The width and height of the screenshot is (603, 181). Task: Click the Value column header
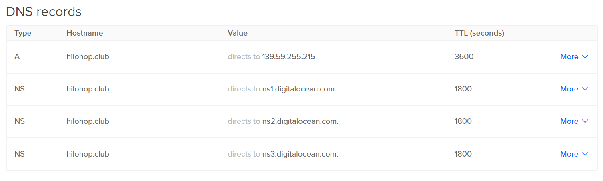pos(238,33)
